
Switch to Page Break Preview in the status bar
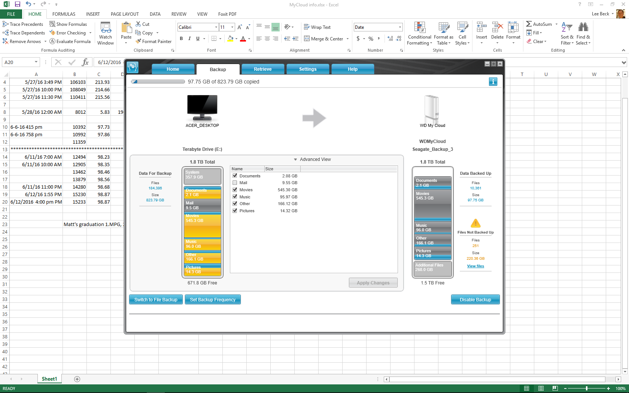pyautogui.click(x=555, y=389)
